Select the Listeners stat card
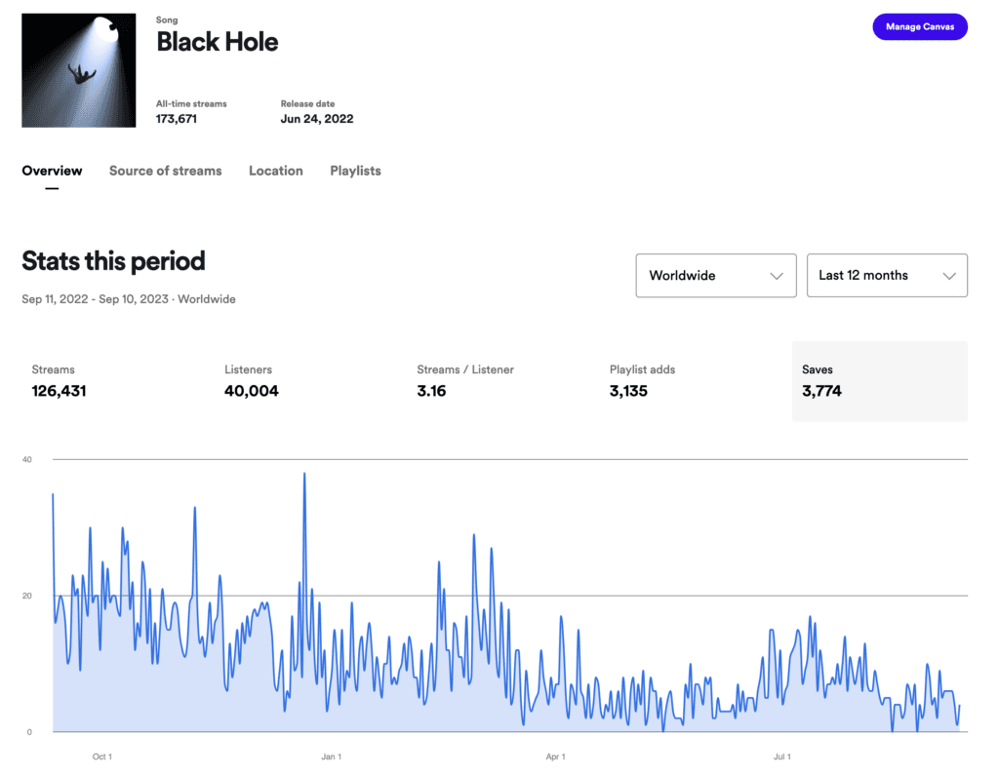The height and width of the screenshot is (773, 999). [302, 381]
